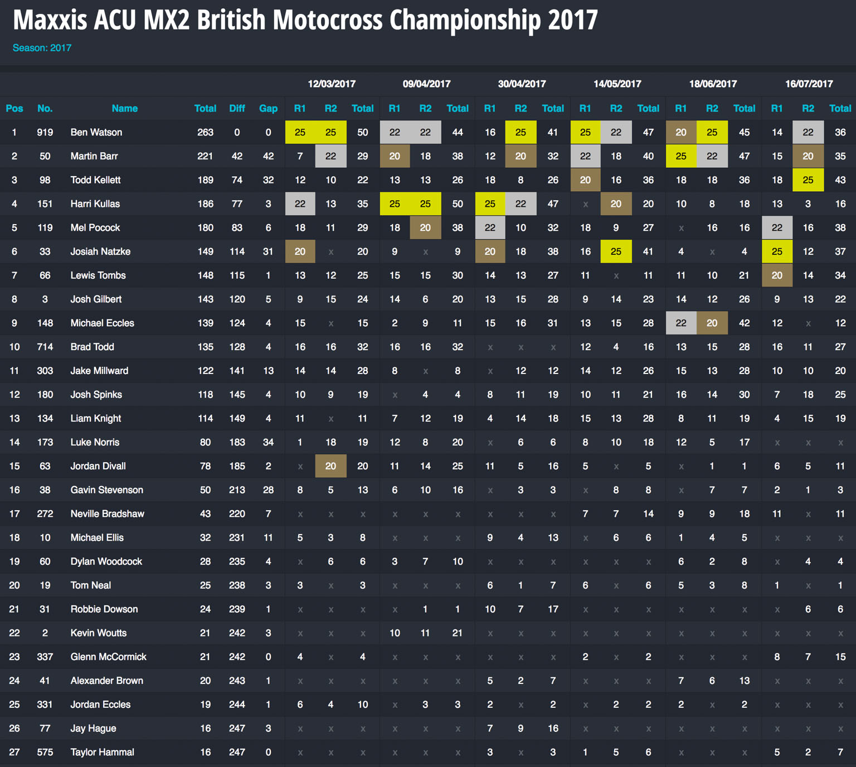The height and width of the screenshot is (767, 856).
Task: Click Jordan Divall's bronze 20 points cell
Action: tap(330, 466)
